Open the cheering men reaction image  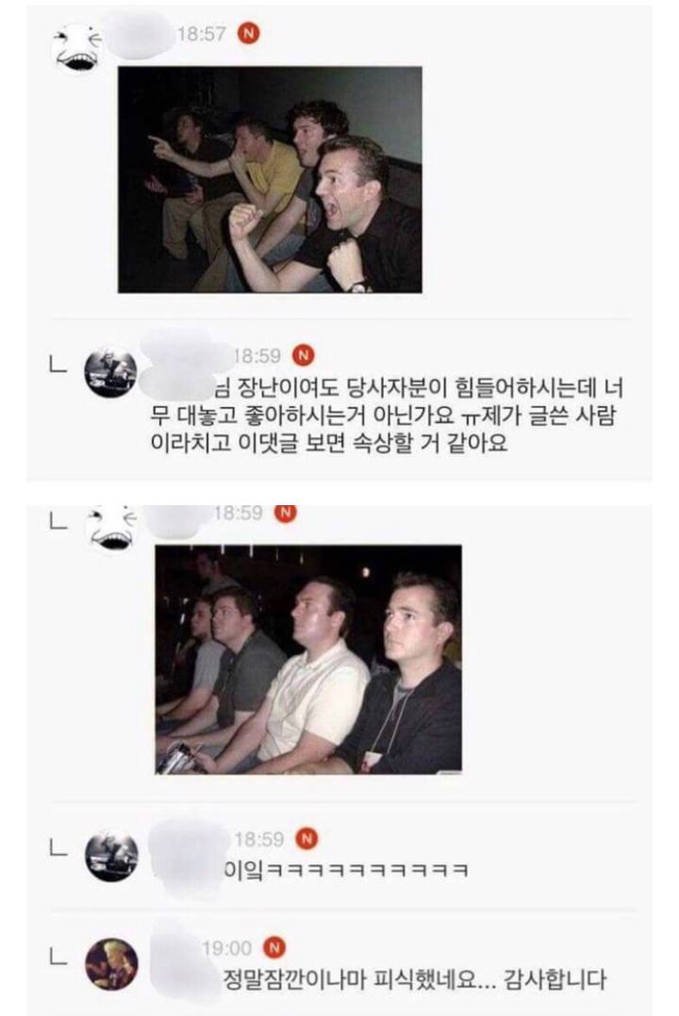[x=270, y=179]
